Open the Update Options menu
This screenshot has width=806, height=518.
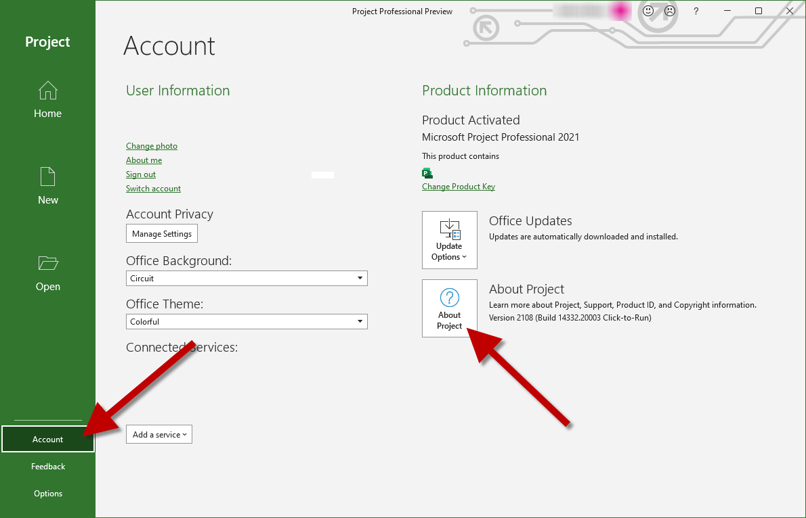(449, 240)
